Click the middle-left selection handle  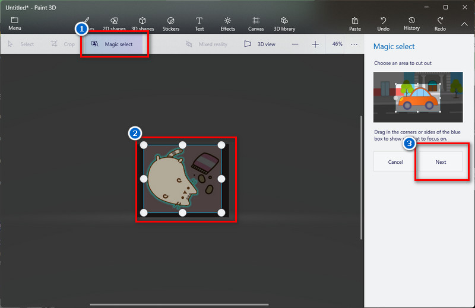click(x=144, y=179)
